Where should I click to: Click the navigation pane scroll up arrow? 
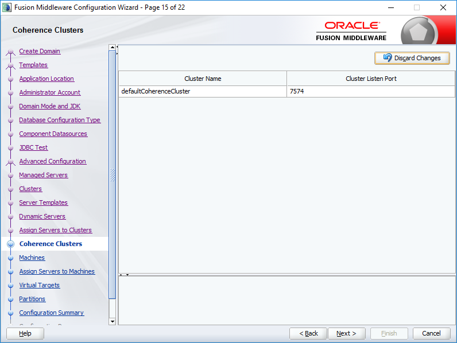click(x=112, y=47)
